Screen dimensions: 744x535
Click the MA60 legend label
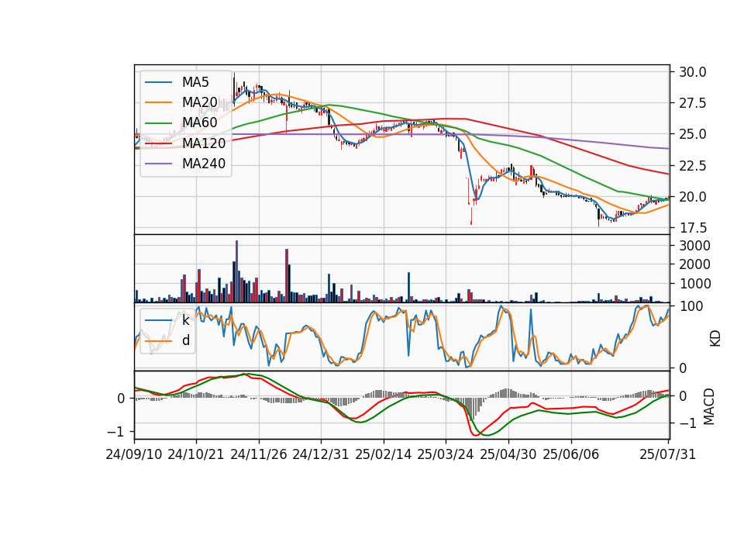point(199,123)
